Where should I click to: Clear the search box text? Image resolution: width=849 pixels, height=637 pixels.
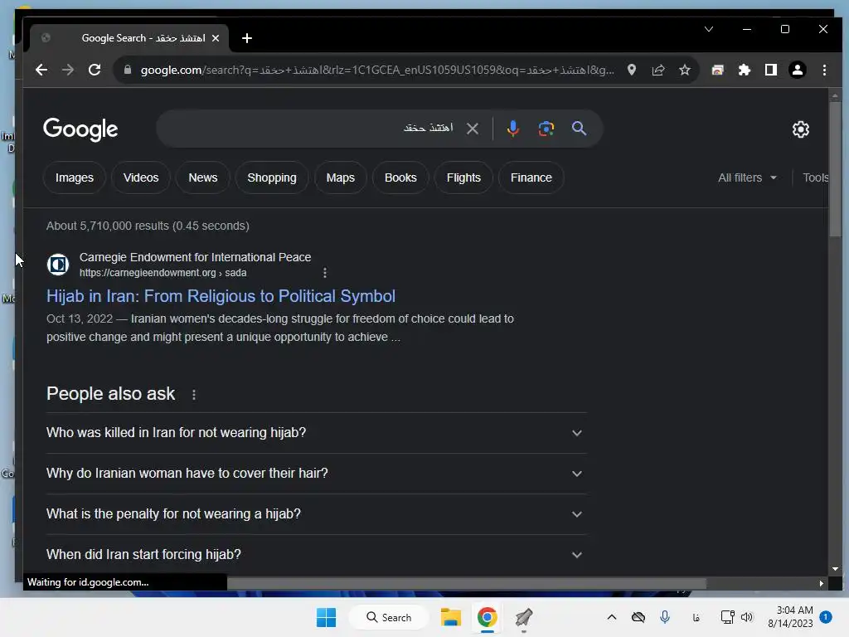(x=472, y=129)
